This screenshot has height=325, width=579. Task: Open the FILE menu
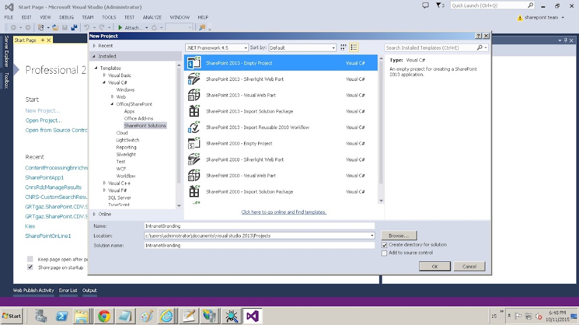tap(9, 17)
